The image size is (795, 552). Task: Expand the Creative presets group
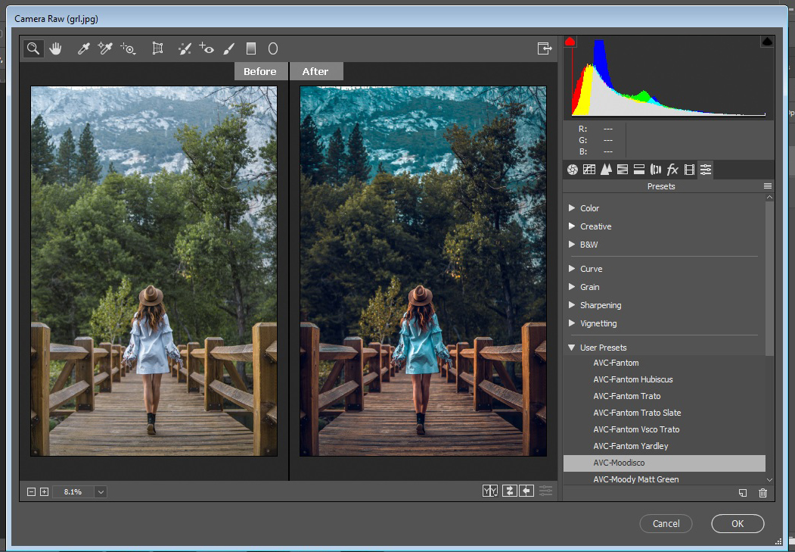pos(572,226)
